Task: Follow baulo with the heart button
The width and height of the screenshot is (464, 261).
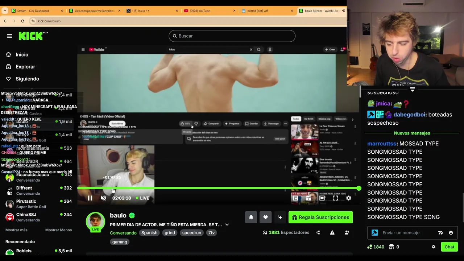Action: [x=265, y=217]
